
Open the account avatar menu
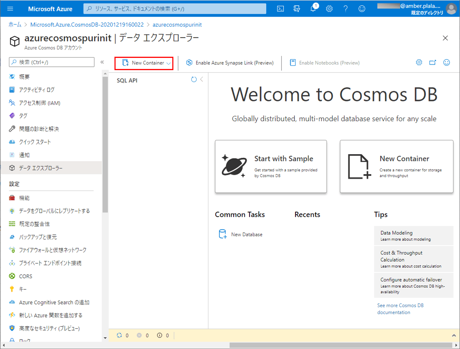click(451, 9)
